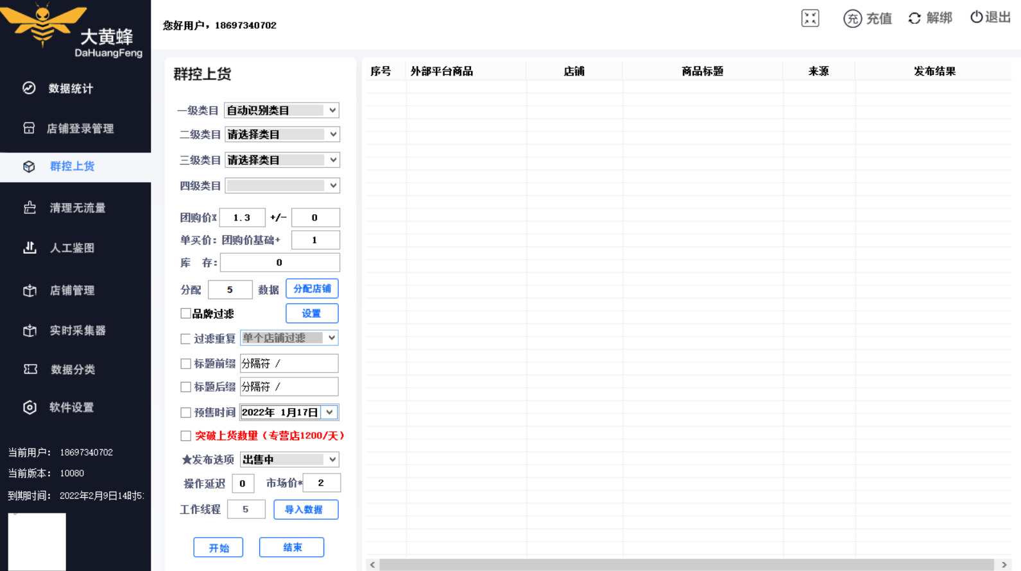
Task: Check the red 突破上货数量 checkbox
Action: 185,436
